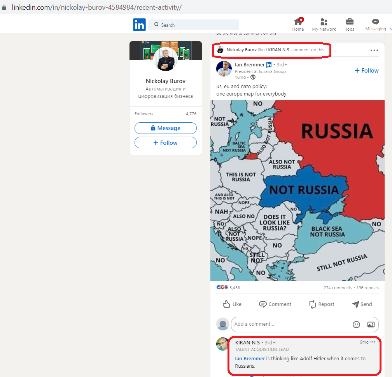
Task: Open KIRAN N S profile photo
Action: point(222,344)
